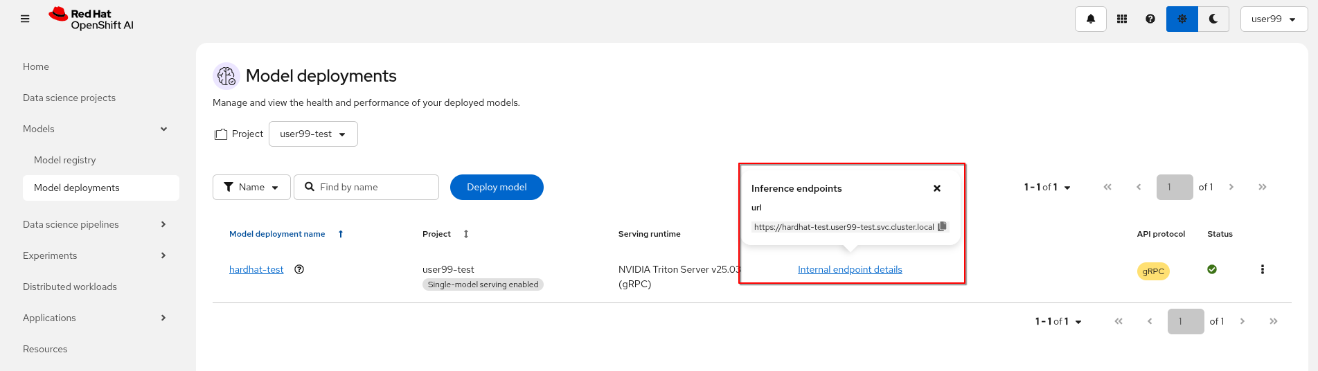The height and width of the screenshot is (371, 1318).
Task: Switch to dark theme moon toggle
Action: point(1213,19)
